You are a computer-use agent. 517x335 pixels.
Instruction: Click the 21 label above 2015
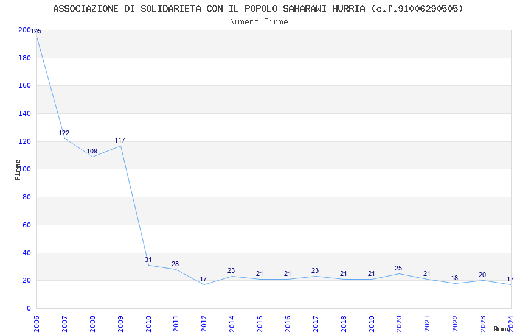(260, 273)
